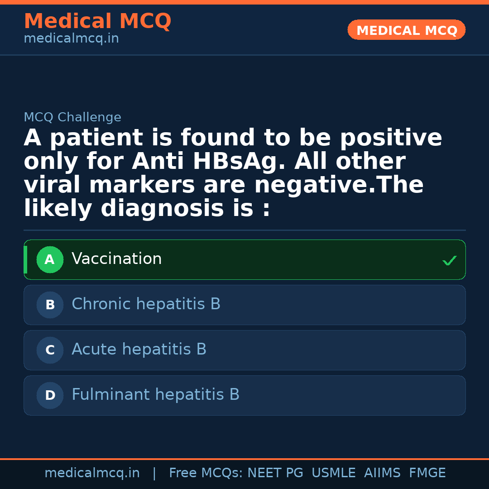Viewport: 489px width, 489px height.
Task: Select the C letter circle
Action: click(50, 350)
